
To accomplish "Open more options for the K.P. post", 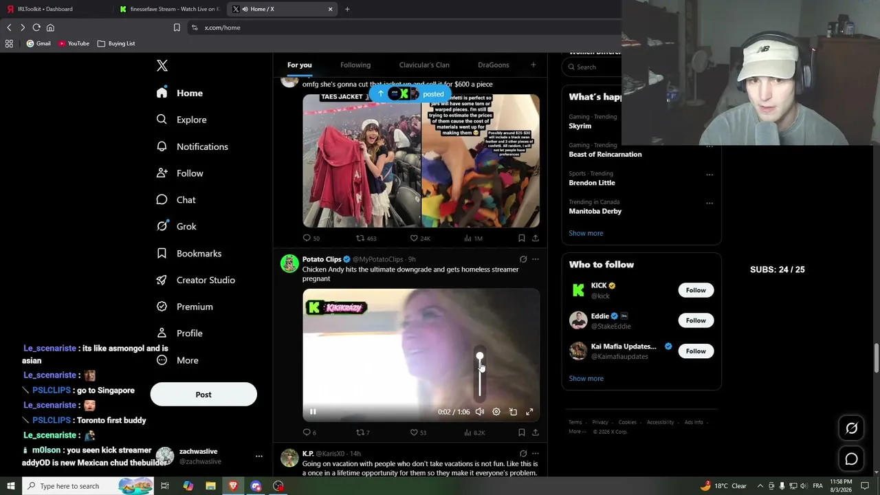I will click(x=536, y=454).
